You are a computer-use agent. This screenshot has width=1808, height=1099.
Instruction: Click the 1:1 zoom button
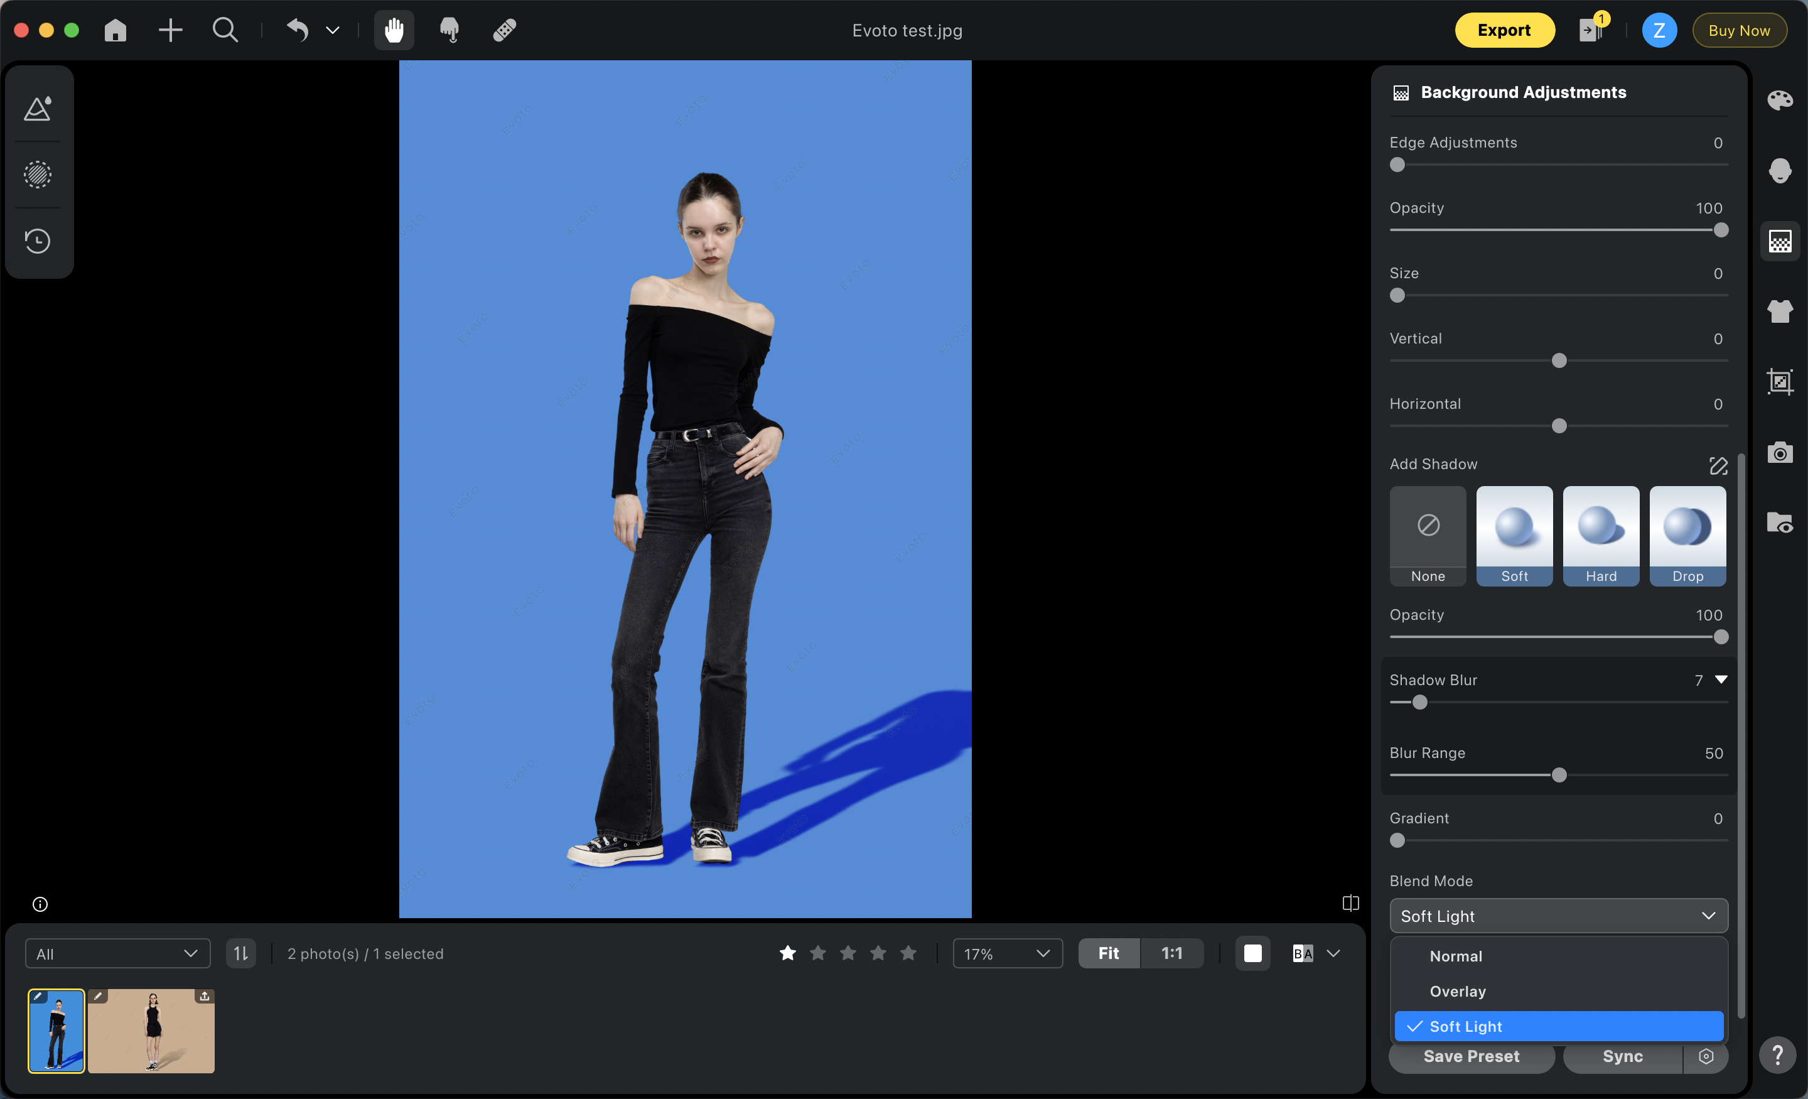click(x=1172, y=954)
